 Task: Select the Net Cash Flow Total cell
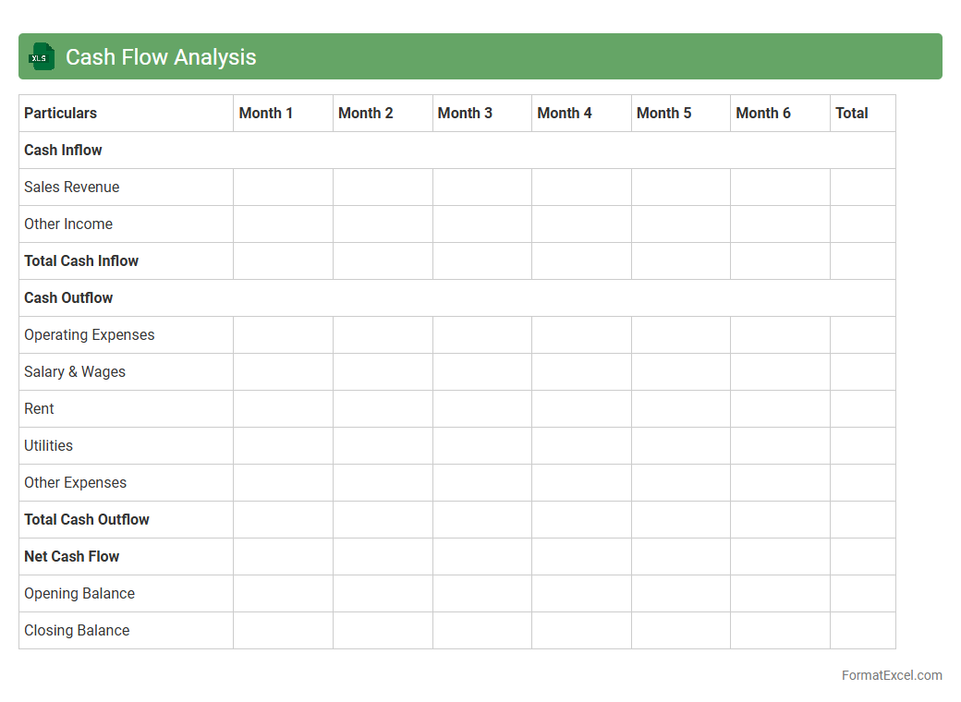coord(862,556)
